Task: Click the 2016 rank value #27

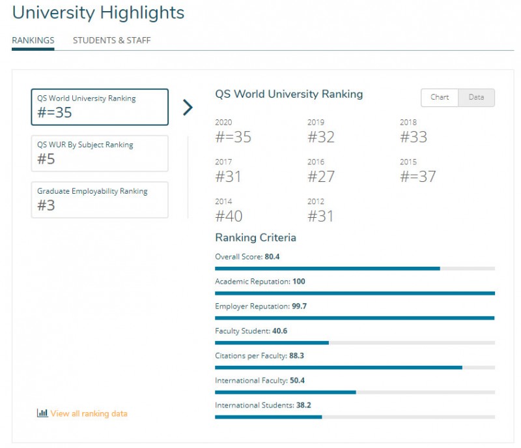Action: click(x=321, y=177)
